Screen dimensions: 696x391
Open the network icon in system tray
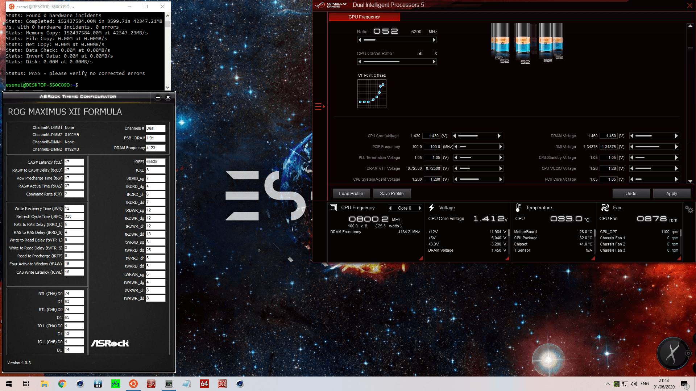coord(625,384)
